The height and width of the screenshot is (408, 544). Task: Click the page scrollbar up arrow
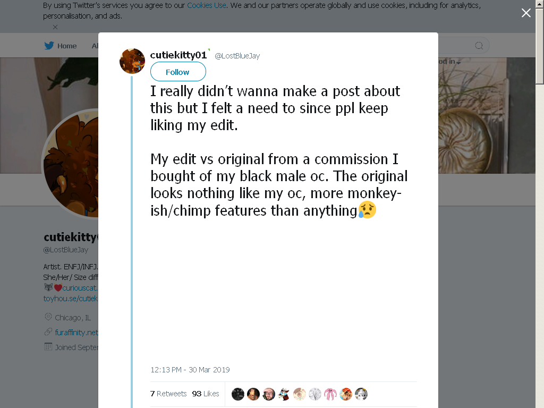pos(540,4)
